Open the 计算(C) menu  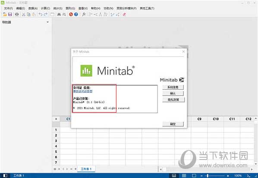(x=45, y=8)
